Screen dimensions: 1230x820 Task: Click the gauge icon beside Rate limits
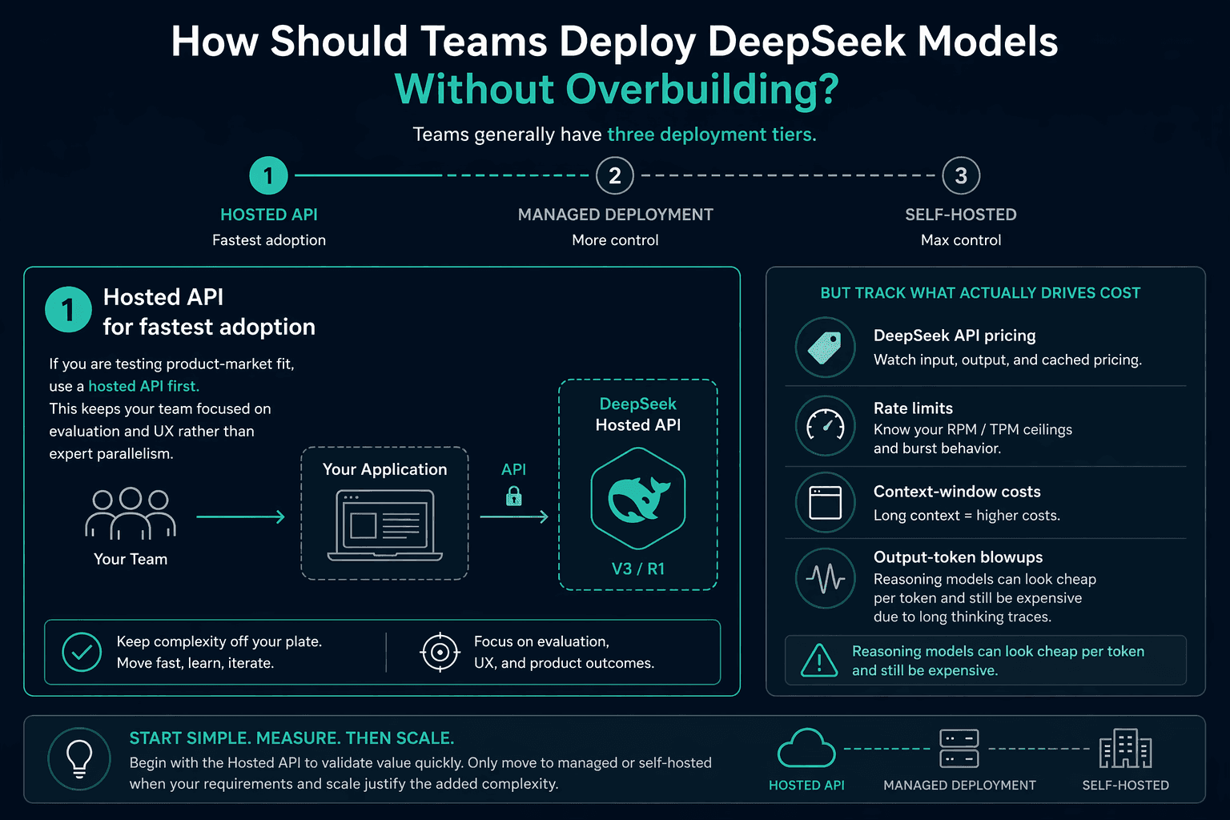[x=825, y=426]
